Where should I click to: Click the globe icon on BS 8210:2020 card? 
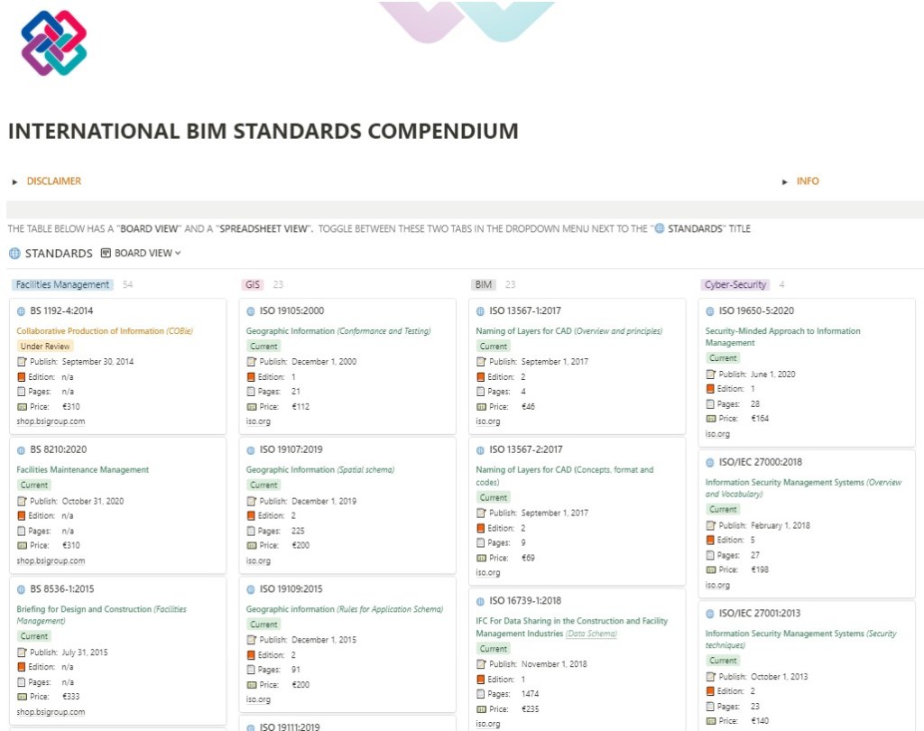click(x=22, y=449)
